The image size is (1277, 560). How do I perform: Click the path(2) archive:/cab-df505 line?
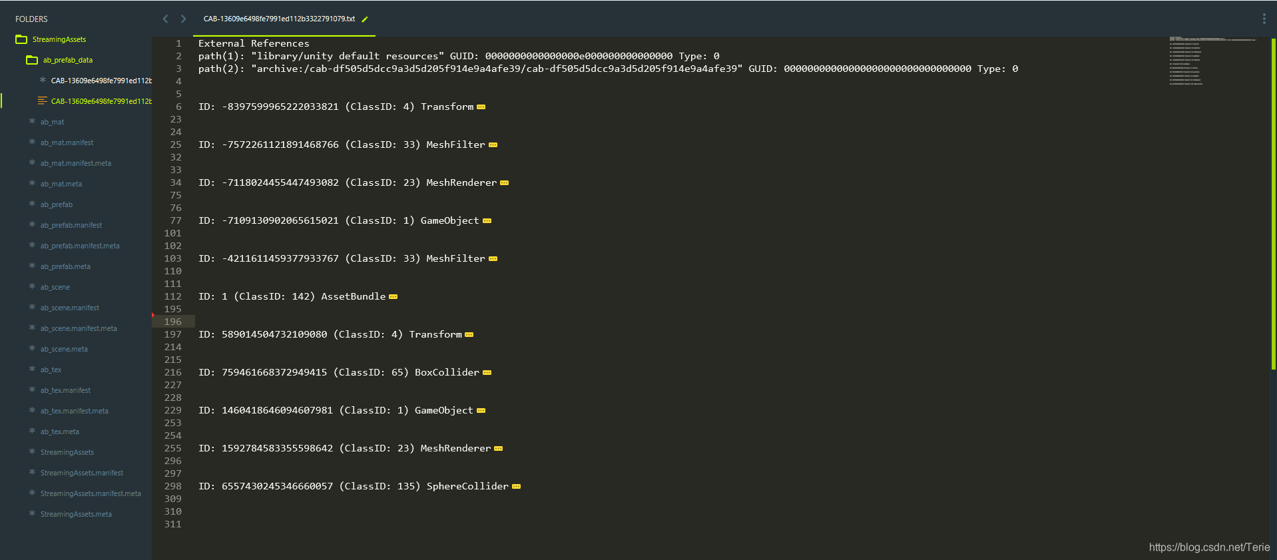click(x=608, y=69)
